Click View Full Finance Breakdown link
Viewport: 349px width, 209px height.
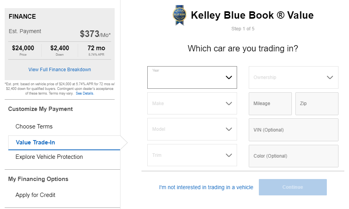pos(59,70)
